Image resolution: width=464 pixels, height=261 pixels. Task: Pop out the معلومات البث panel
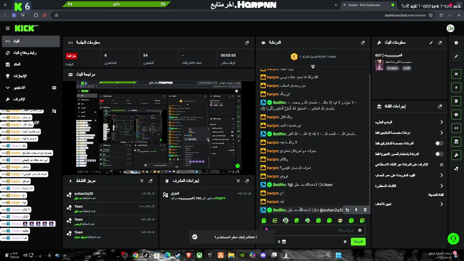click(440, 43)
